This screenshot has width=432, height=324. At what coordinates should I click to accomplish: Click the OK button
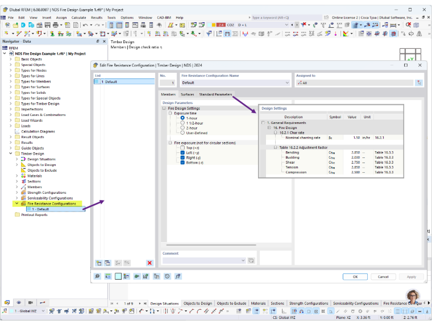(355, 277)
